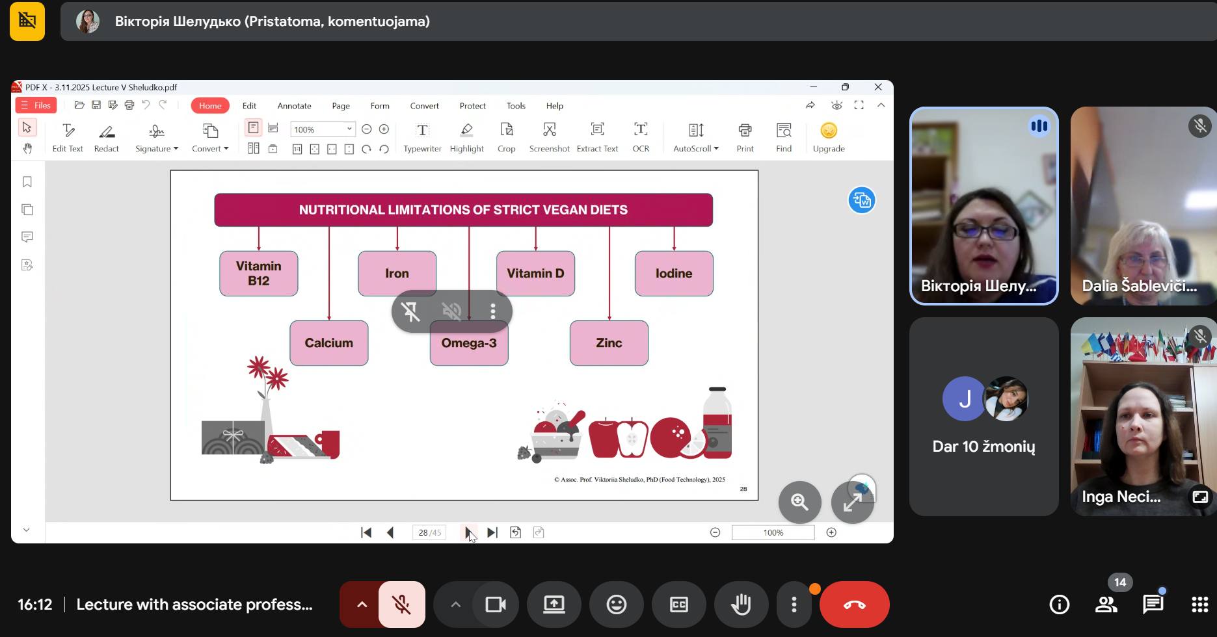Click the stop presentation yellow icon
The image size is (1217, 637).
coord(27,21)
